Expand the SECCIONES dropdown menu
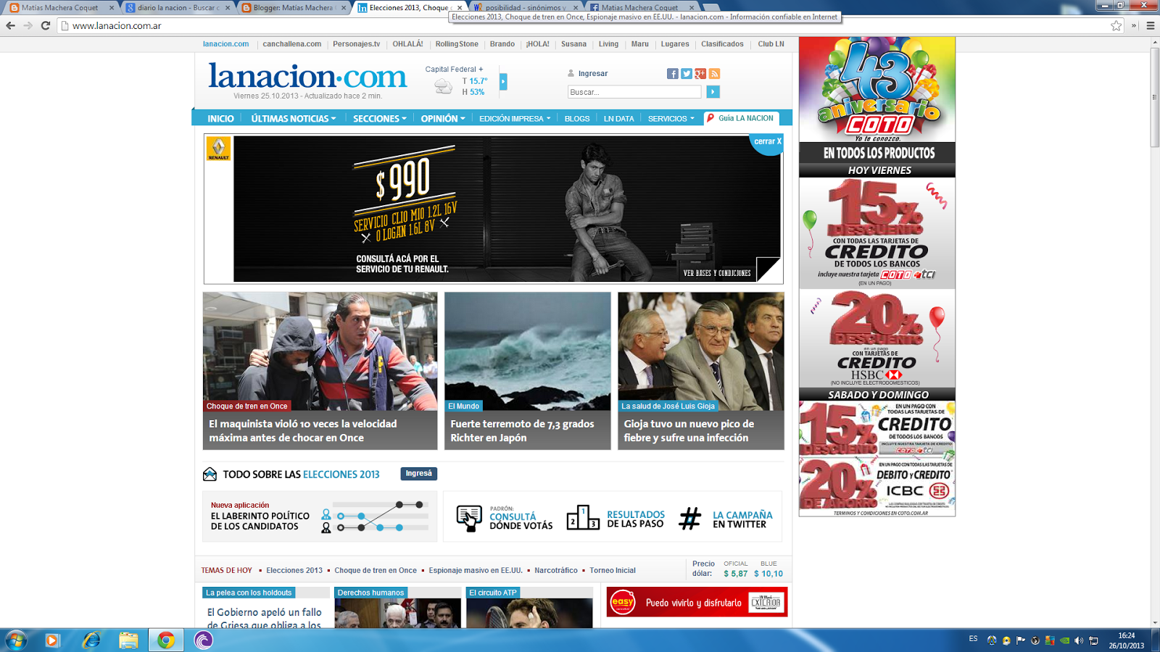 380,119
